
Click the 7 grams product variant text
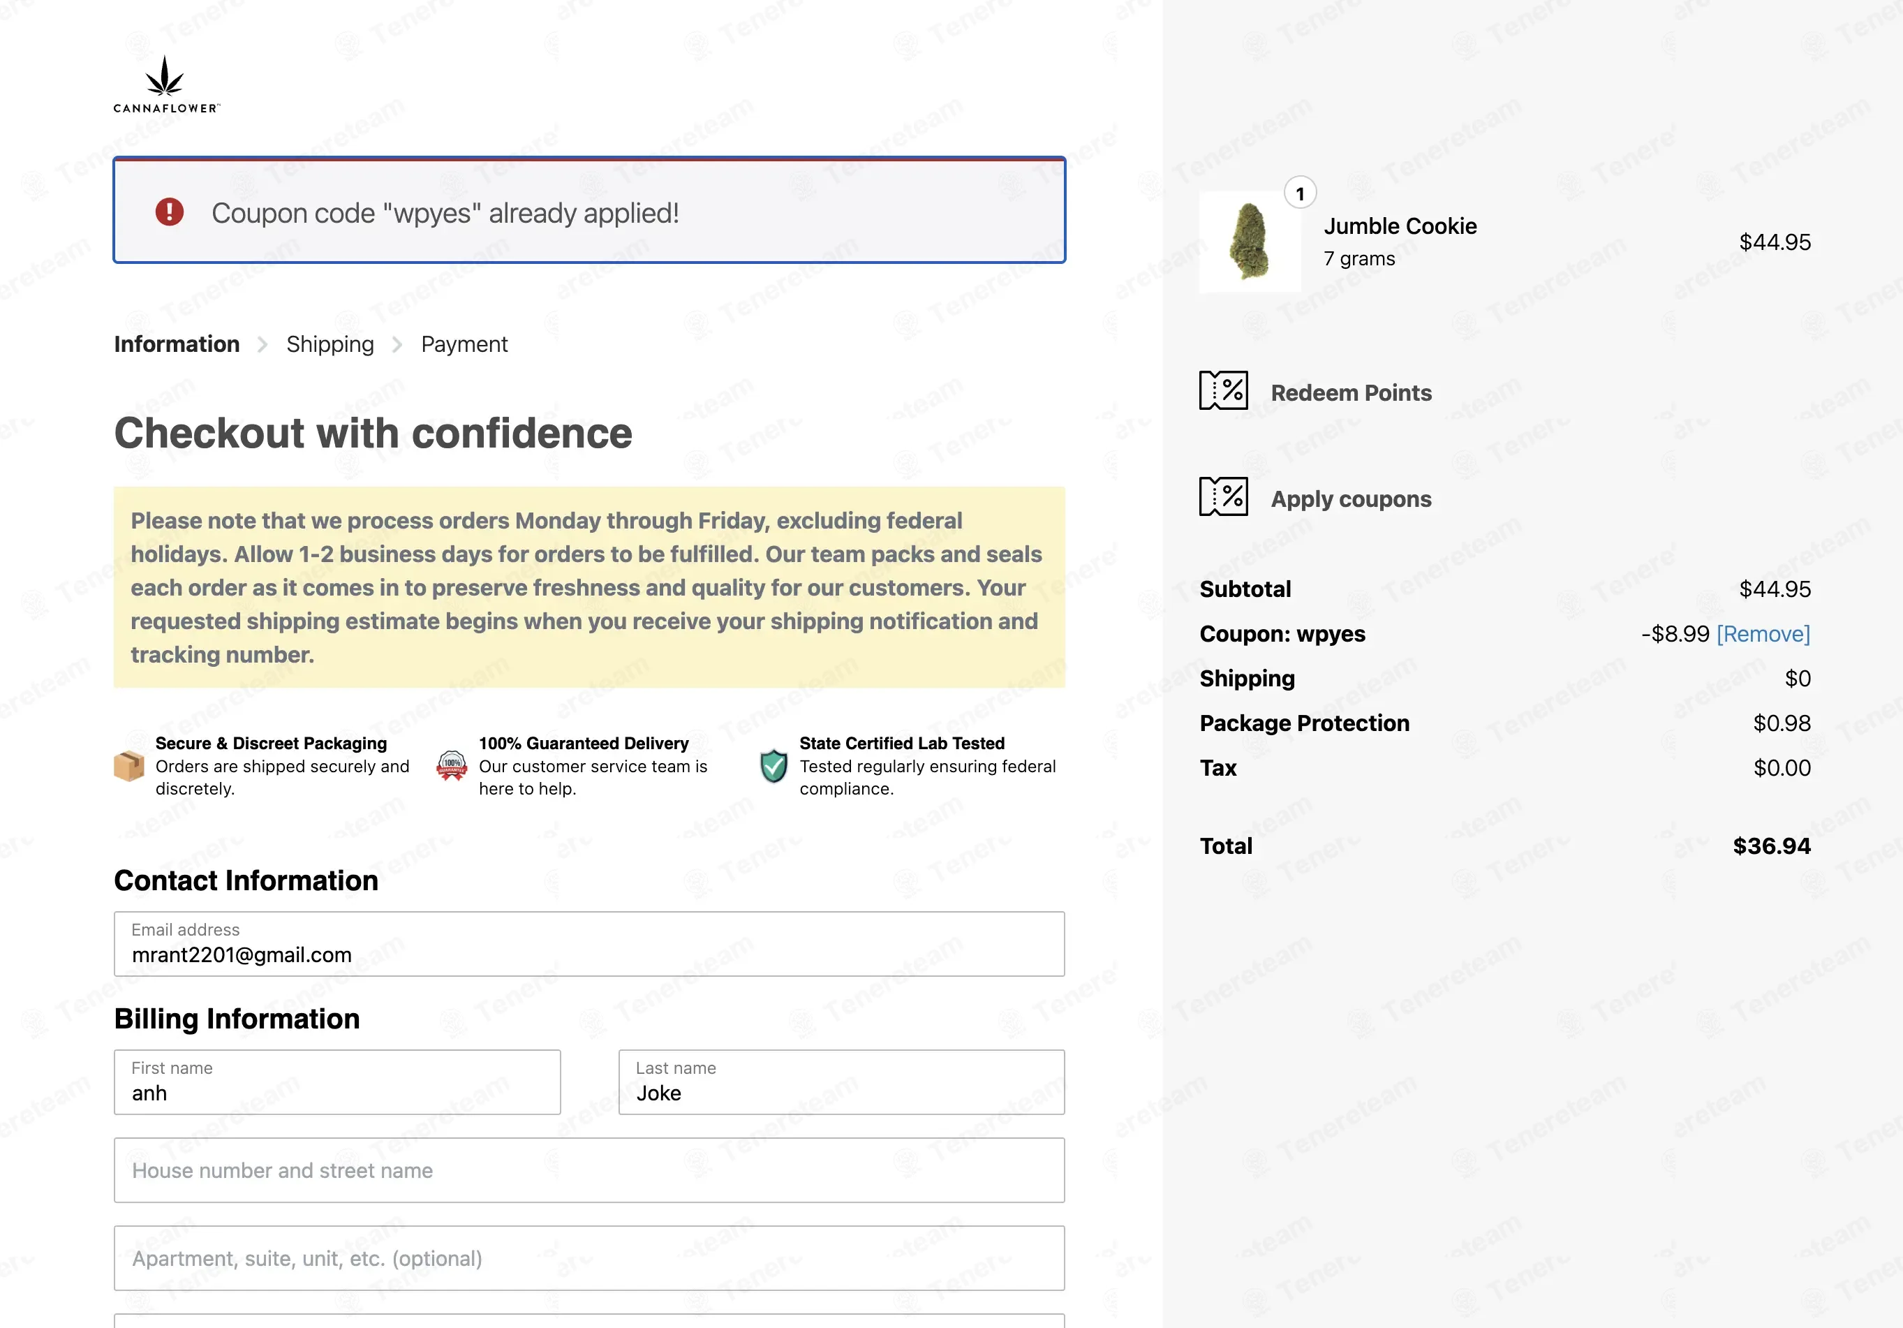(1359, 258)
